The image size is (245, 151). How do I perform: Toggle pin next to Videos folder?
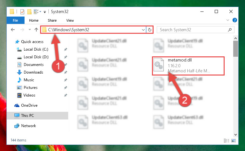[65, 95]
